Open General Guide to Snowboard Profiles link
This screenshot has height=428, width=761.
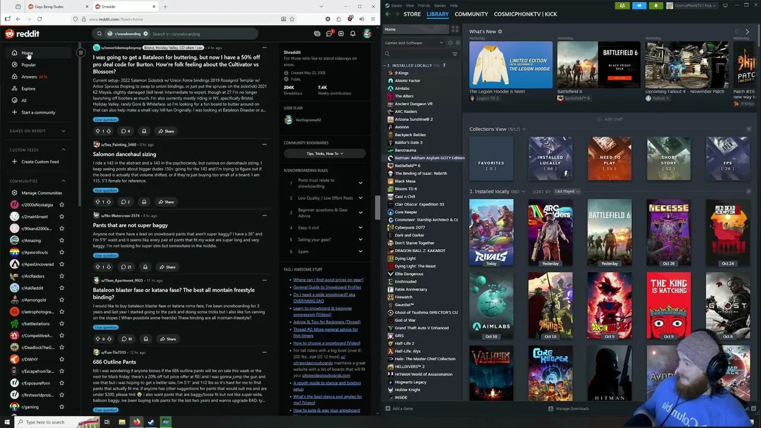click(x=327, y=287)
